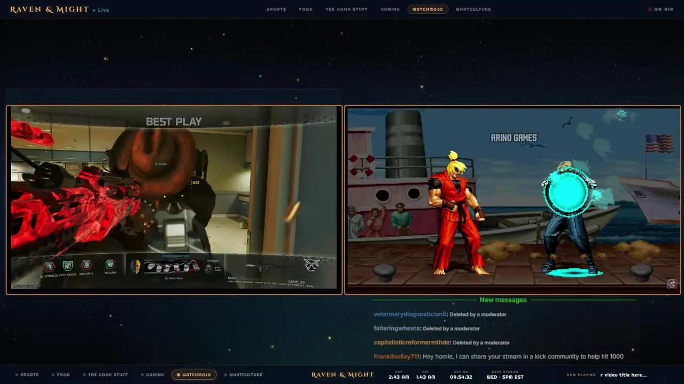Click the Sprinter perk icon in left video

pos(49,266)
